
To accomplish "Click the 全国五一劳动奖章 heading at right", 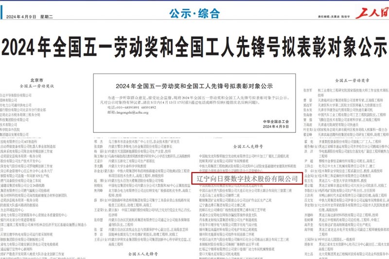I will (x=352, y=80).
